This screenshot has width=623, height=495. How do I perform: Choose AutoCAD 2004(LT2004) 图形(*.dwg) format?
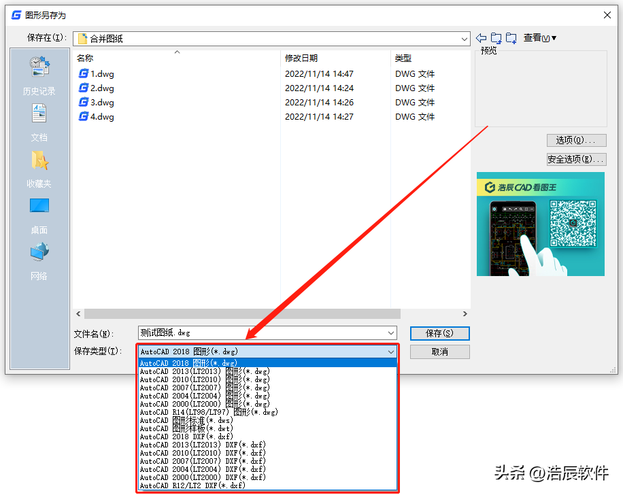[x=268, y=396]
